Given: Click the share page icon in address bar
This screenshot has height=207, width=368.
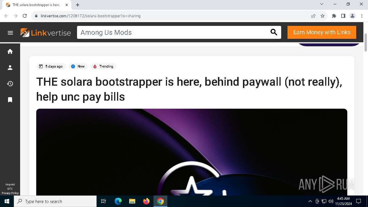Looking at the screenshot, I should (313, 16).
